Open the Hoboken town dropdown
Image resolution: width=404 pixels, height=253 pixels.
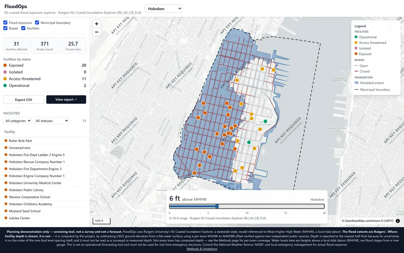pos(163,8)
